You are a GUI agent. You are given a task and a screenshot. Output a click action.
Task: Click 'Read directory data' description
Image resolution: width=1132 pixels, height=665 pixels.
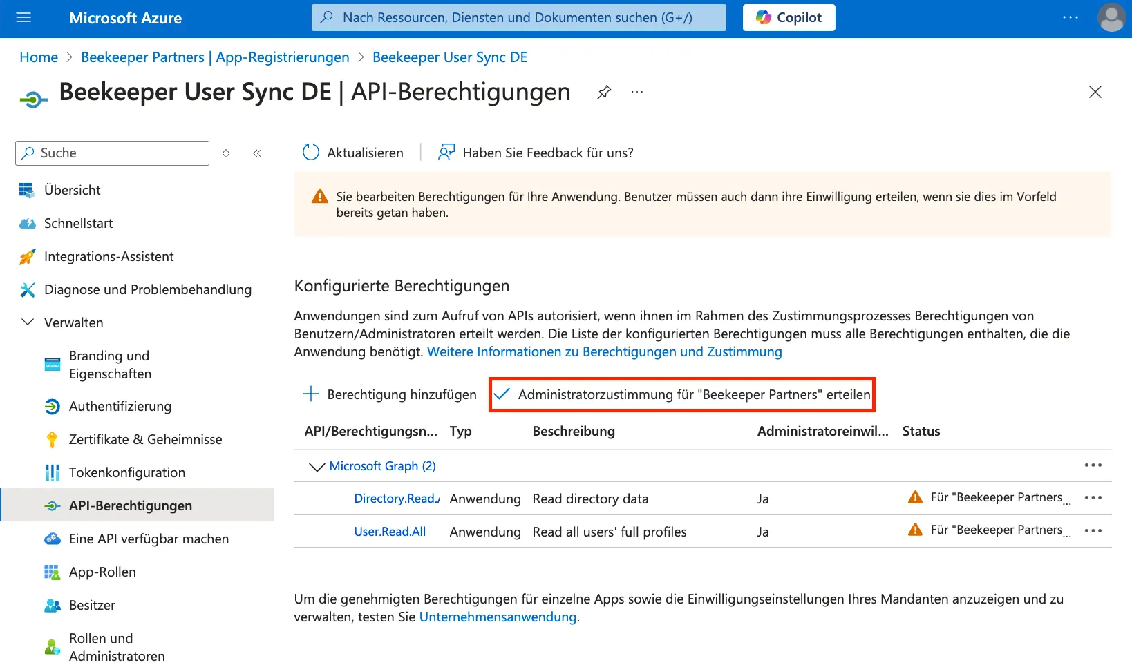click(x=591, y=499)
